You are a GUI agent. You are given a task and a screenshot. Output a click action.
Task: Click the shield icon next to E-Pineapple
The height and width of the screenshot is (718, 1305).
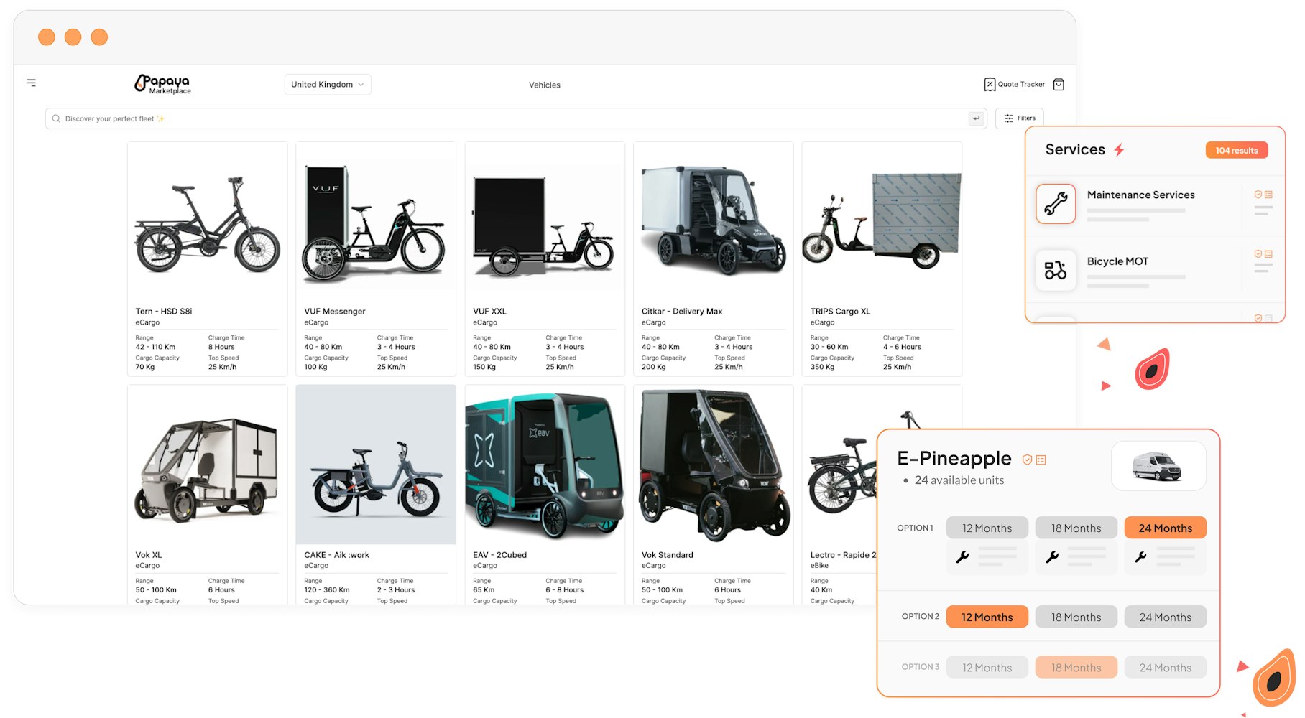pyautogui.click(x=1028, y=460)
